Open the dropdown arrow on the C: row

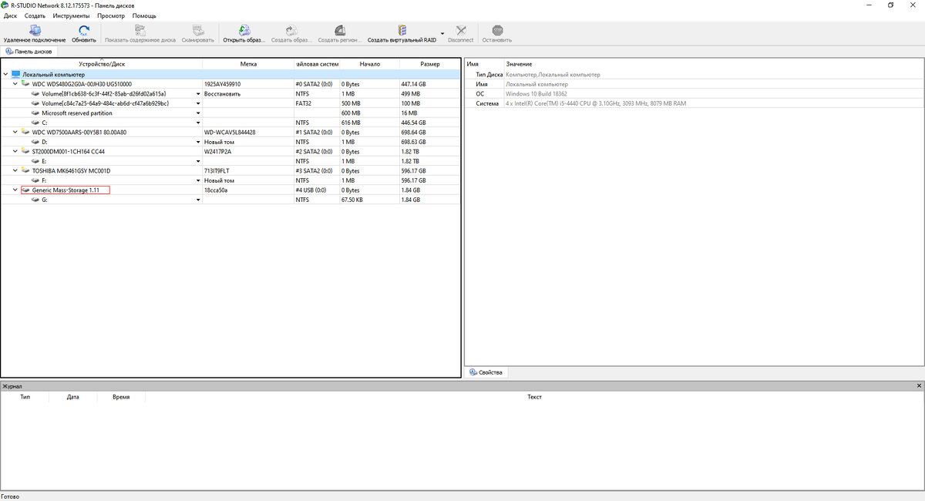(198, 123)
